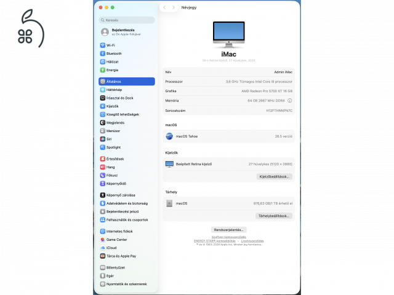Open Tárca és Apple Pay
This screenshot has height=295, width=394.
pos(127,256)
